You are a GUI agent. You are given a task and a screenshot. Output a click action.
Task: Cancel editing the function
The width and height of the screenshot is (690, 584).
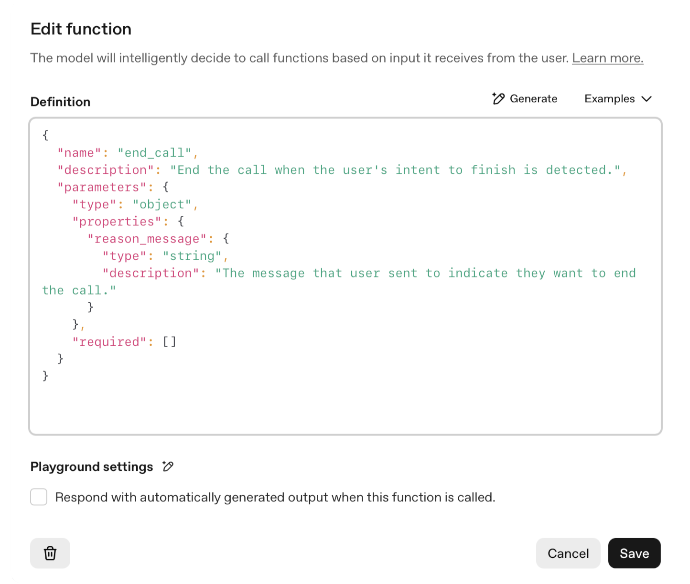(568, 553)
